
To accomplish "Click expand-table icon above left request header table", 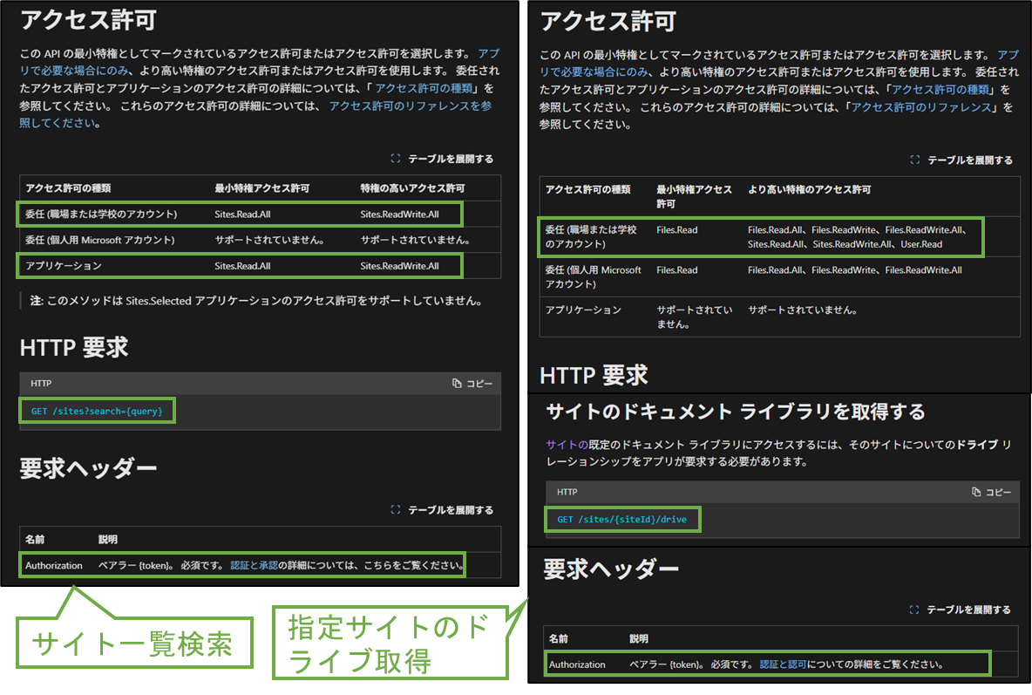I will 396,510.
